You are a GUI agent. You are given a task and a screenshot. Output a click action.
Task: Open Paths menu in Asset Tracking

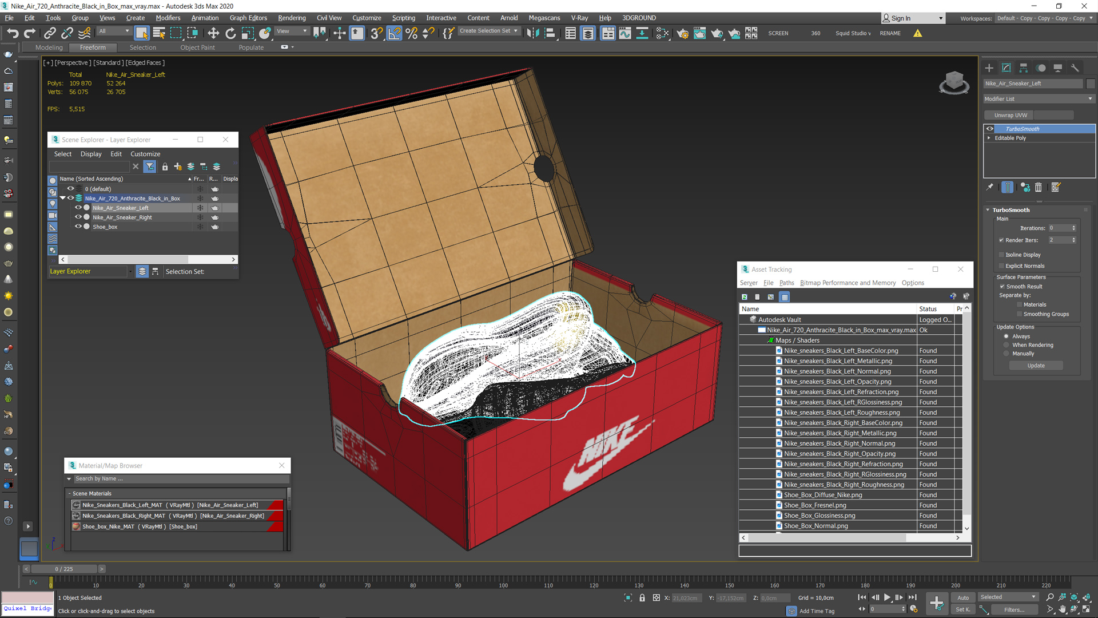786,283
